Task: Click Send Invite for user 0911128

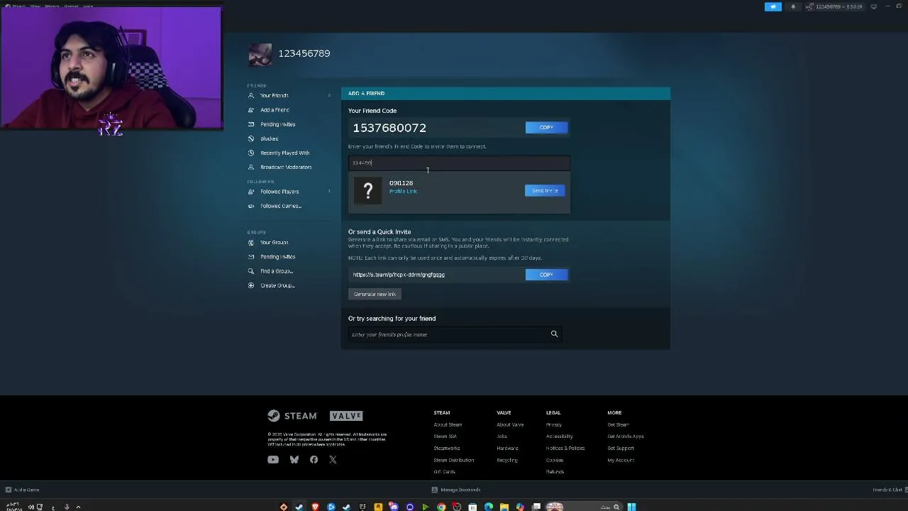Action: (x=545, y=190)
